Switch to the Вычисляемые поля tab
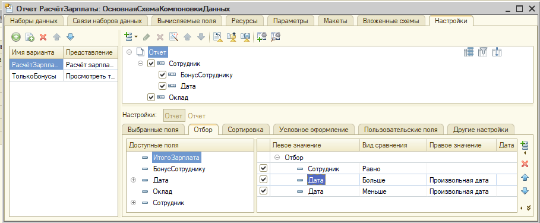The width and height of the screenshot is (540, 223). (187, 21)
